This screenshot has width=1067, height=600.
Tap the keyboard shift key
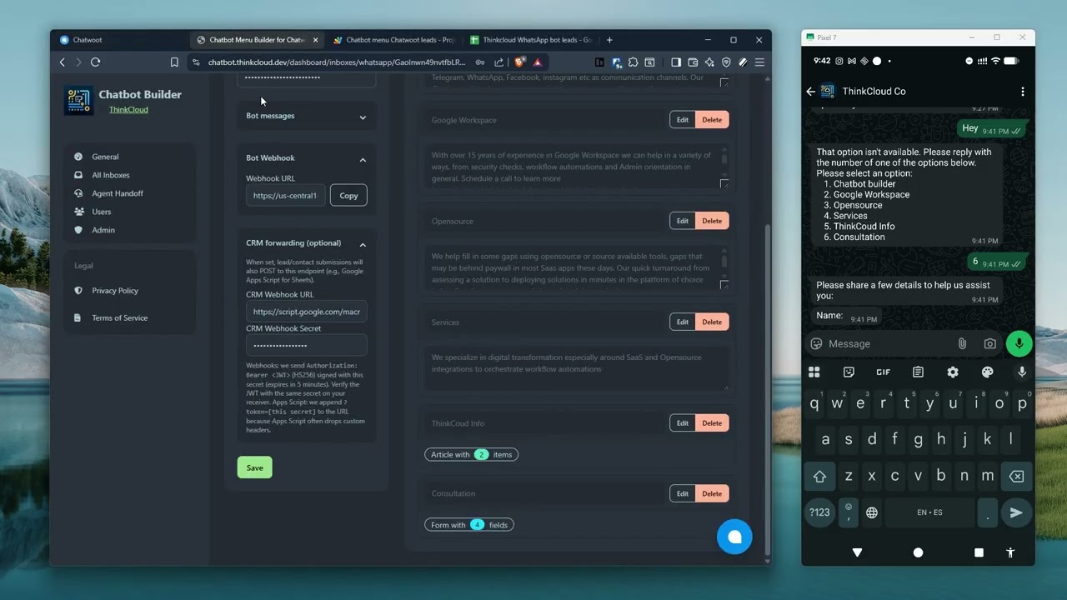click(x=819, y=477)
